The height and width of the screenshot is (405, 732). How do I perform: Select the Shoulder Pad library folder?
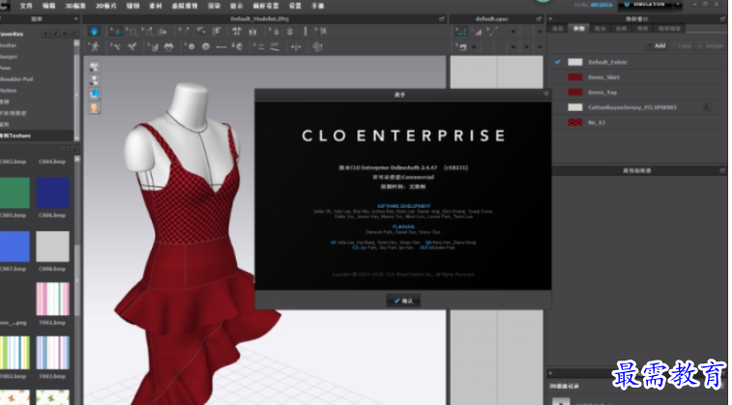[15, 79]
